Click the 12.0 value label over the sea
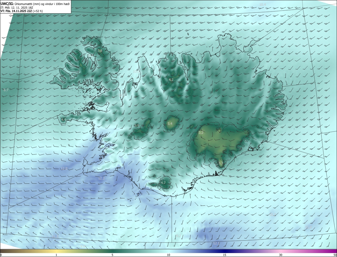The height and width of the screenshot is (257, 337). pyautogui.click(x=64, y=168)
